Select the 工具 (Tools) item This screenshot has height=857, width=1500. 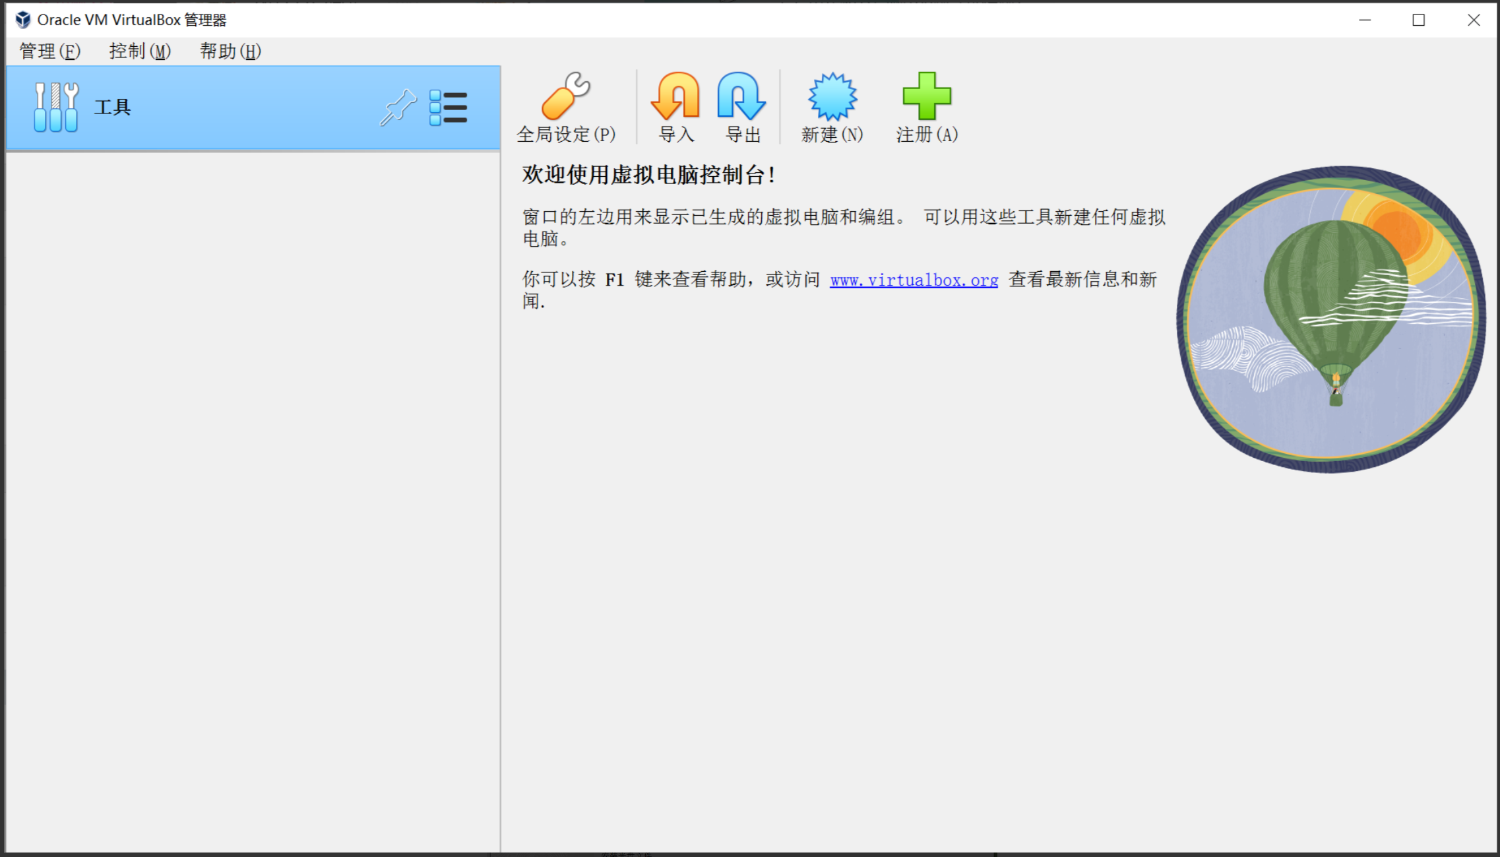[x=253, y=108]
